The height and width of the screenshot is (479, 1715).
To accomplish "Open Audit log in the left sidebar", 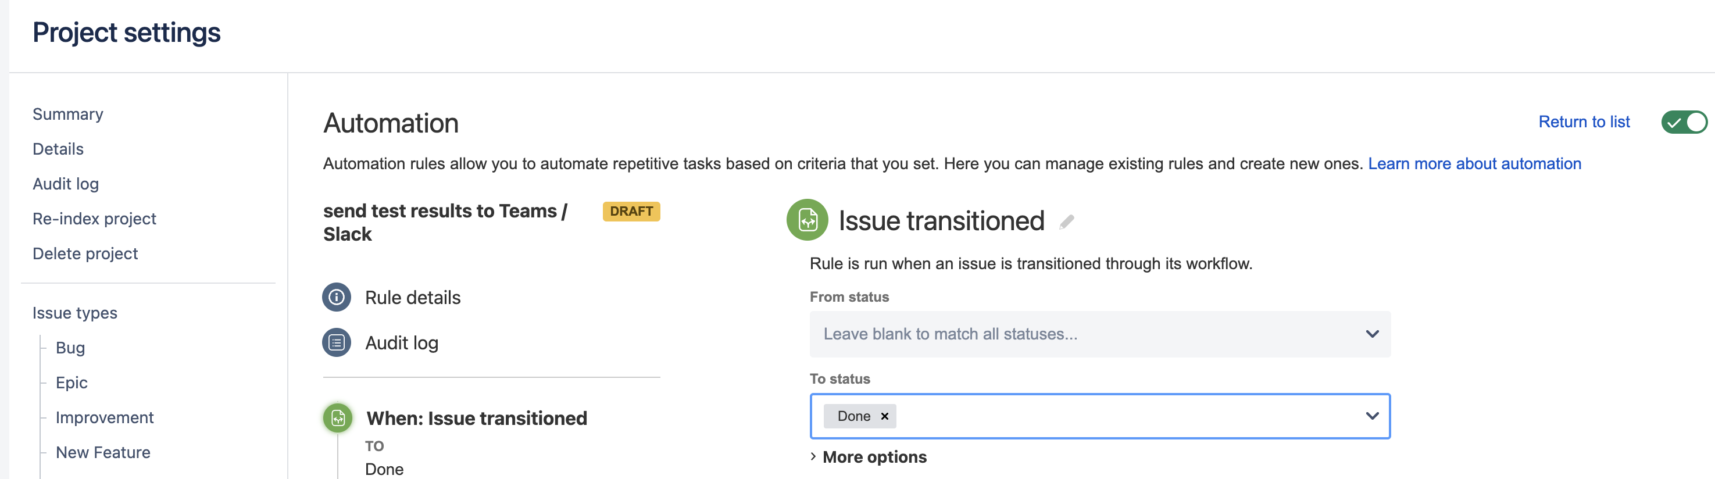I will point(65,184).
